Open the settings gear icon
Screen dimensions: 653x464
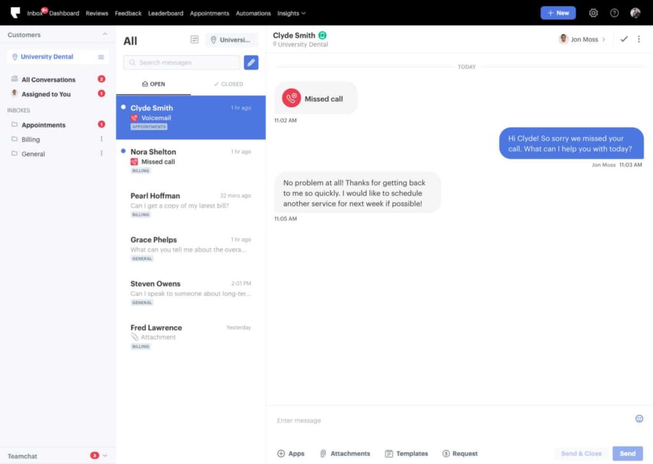[594, 13]
